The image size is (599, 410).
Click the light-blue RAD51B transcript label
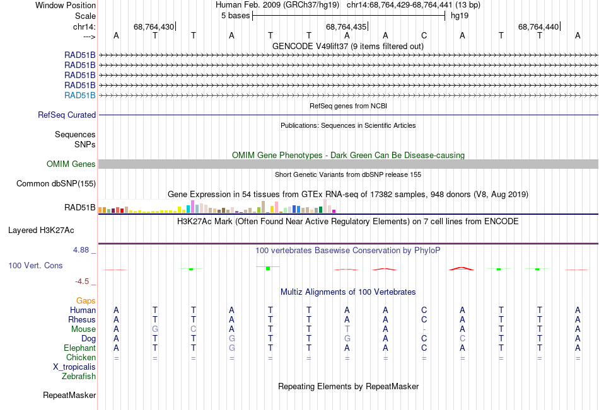coord(80,96)
